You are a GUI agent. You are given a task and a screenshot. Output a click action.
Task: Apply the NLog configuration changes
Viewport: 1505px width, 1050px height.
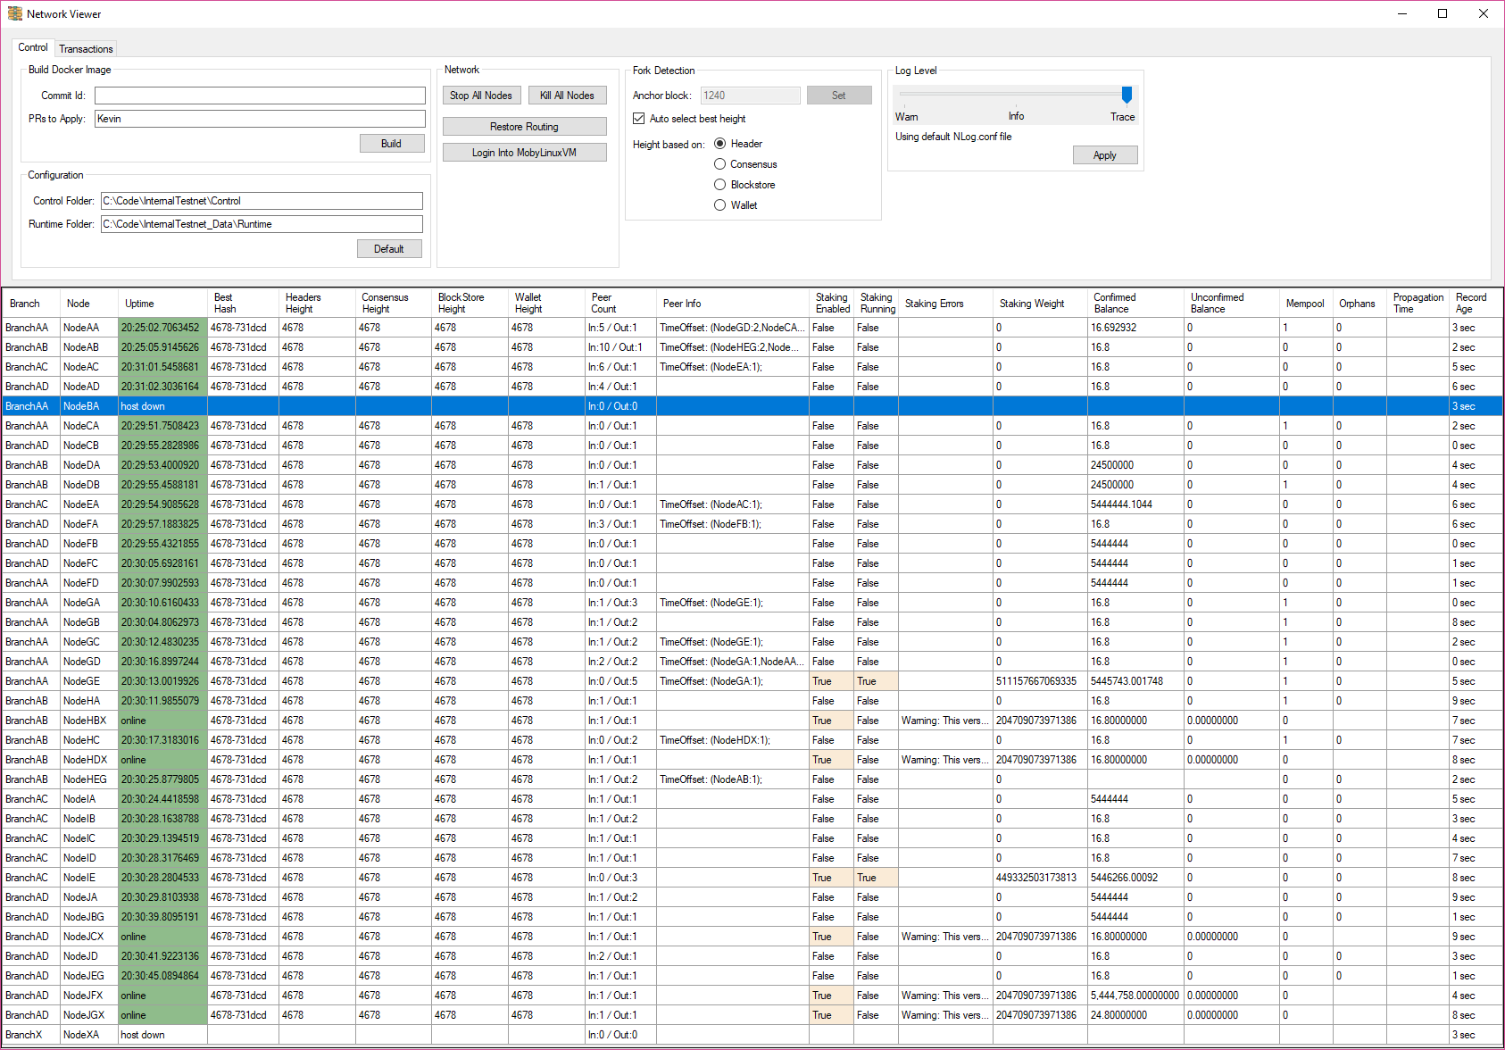[1105, 154]
